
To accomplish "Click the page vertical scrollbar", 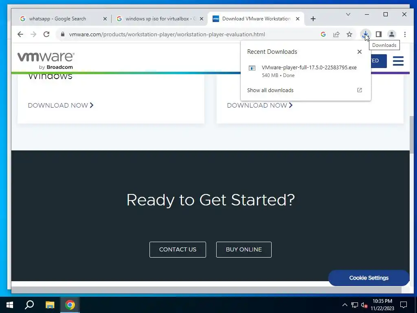I will pyautogui.click(x=412, y=134).
